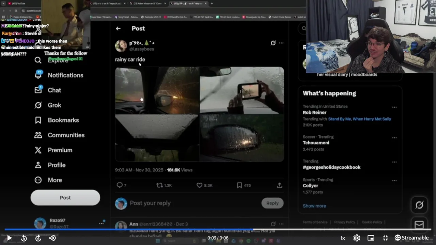The width and height of the screenshot is (436, 245).
Task: Open #georgesholidaycookbook trend options dots
Action: coord(394,162)
